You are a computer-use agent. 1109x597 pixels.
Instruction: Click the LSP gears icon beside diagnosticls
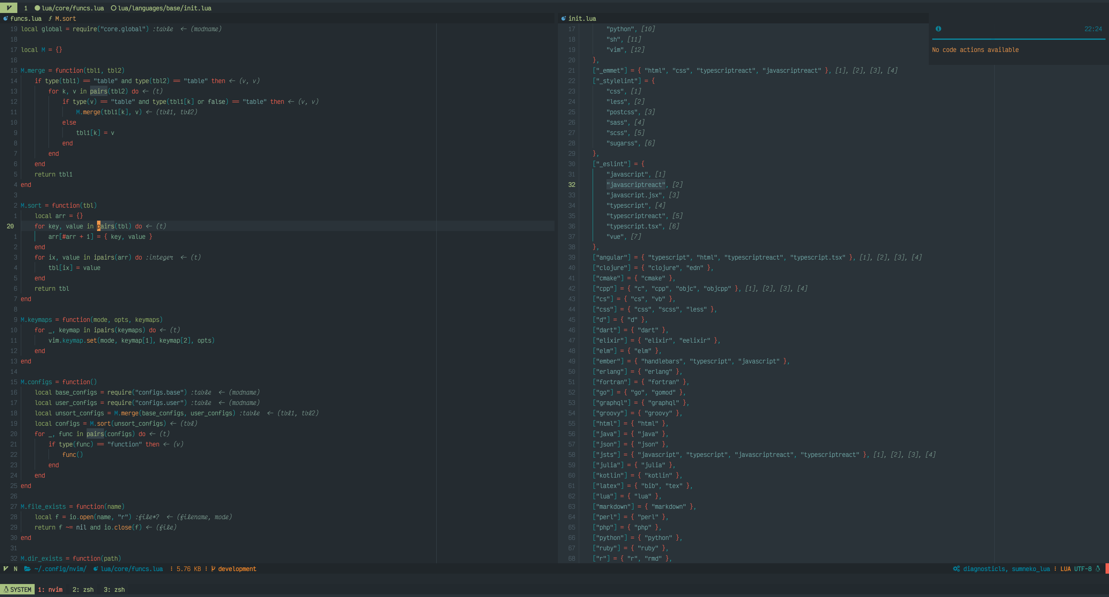pyautogui.click(x=957, y=569)
